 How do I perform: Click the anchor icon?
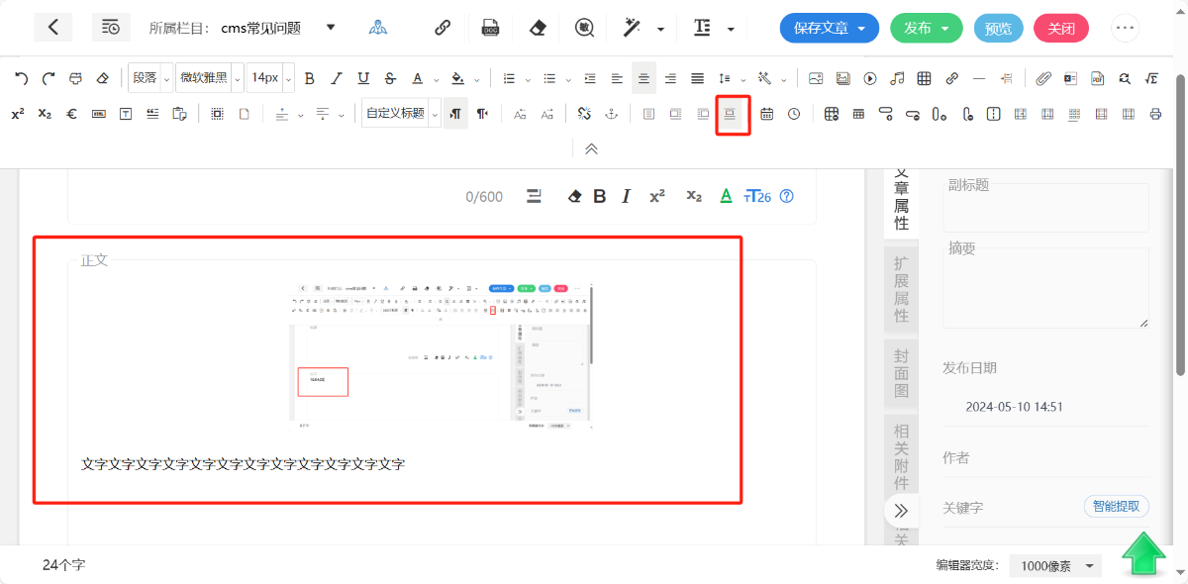[612, 115]
